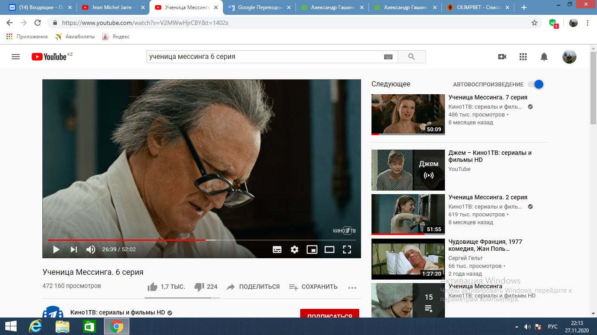Screen dimensions: 597x335
Task: Show YouTube notifications bell
Action: coord(544,57)
